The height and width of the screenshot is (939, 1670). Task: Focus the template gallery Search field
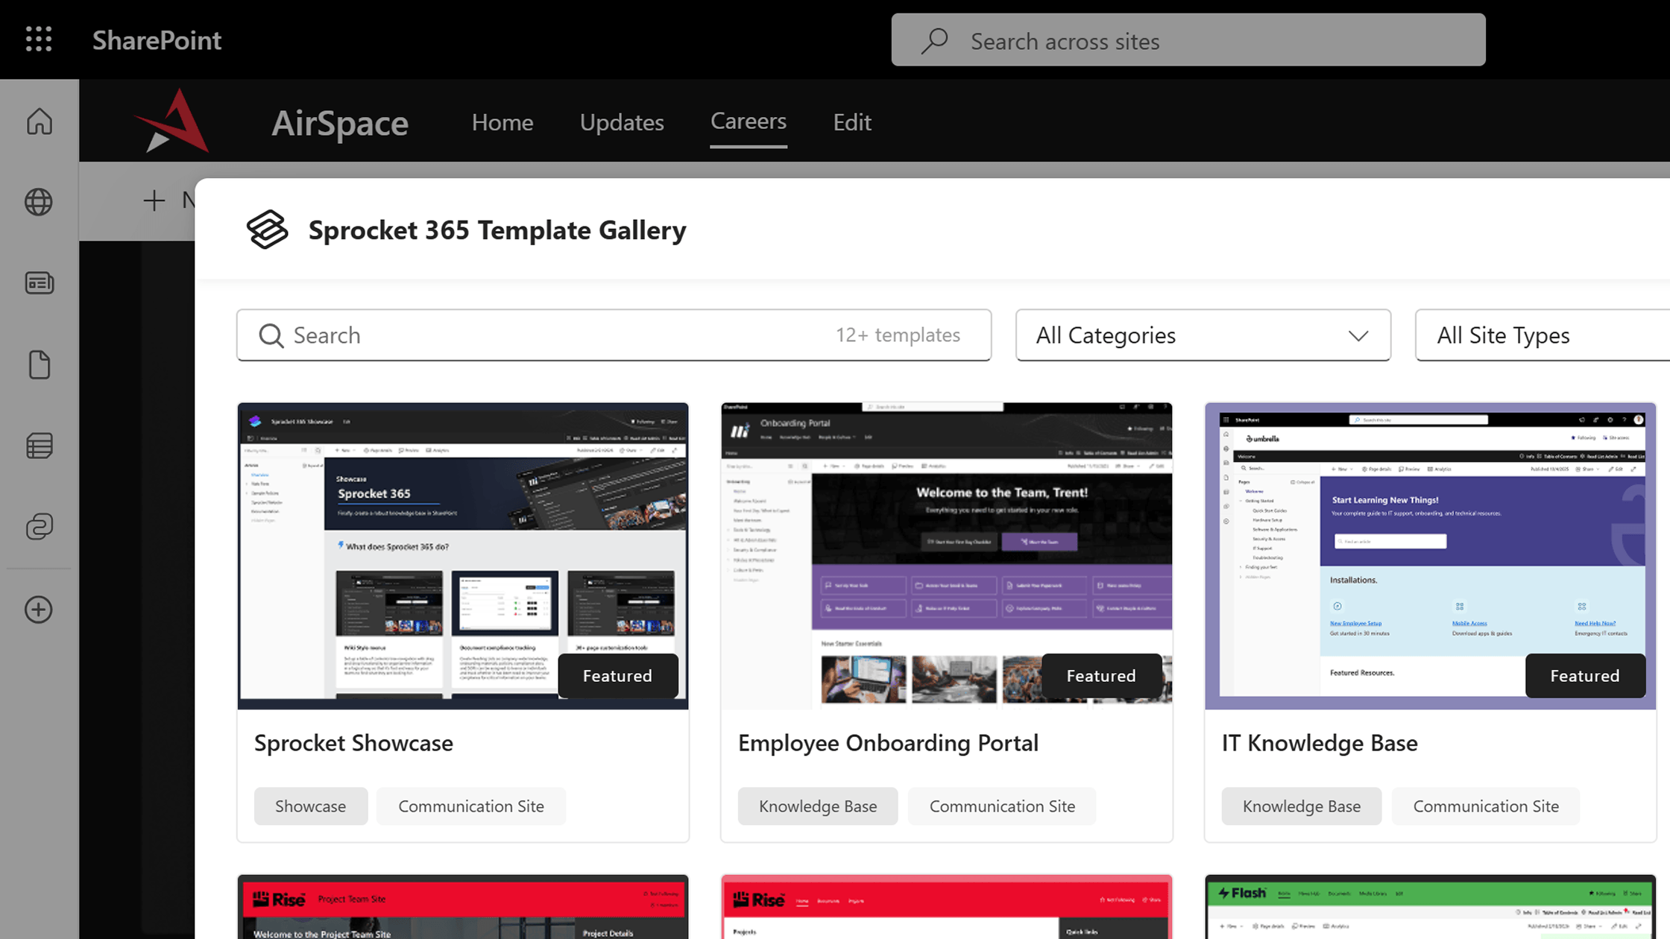(x=614, y=335)
